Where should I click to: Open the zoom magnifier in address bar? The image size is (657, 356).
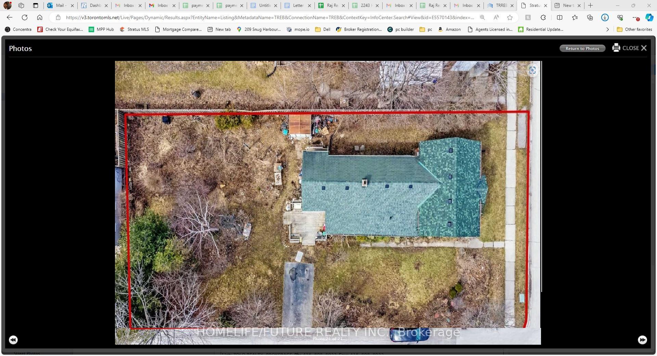point(482,17)
